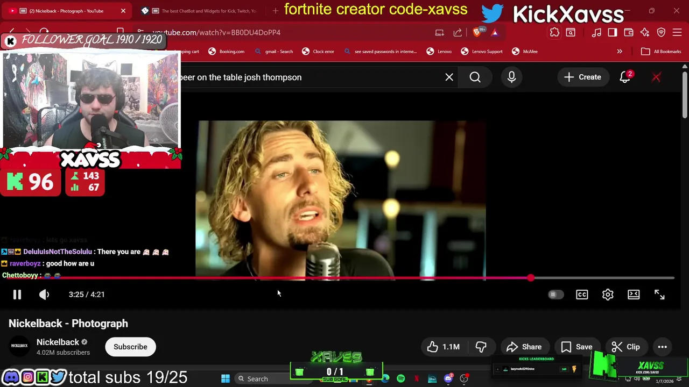Toggle closed captions CC
This screenshot has height=387, width=689.
[x=582, y=295]
